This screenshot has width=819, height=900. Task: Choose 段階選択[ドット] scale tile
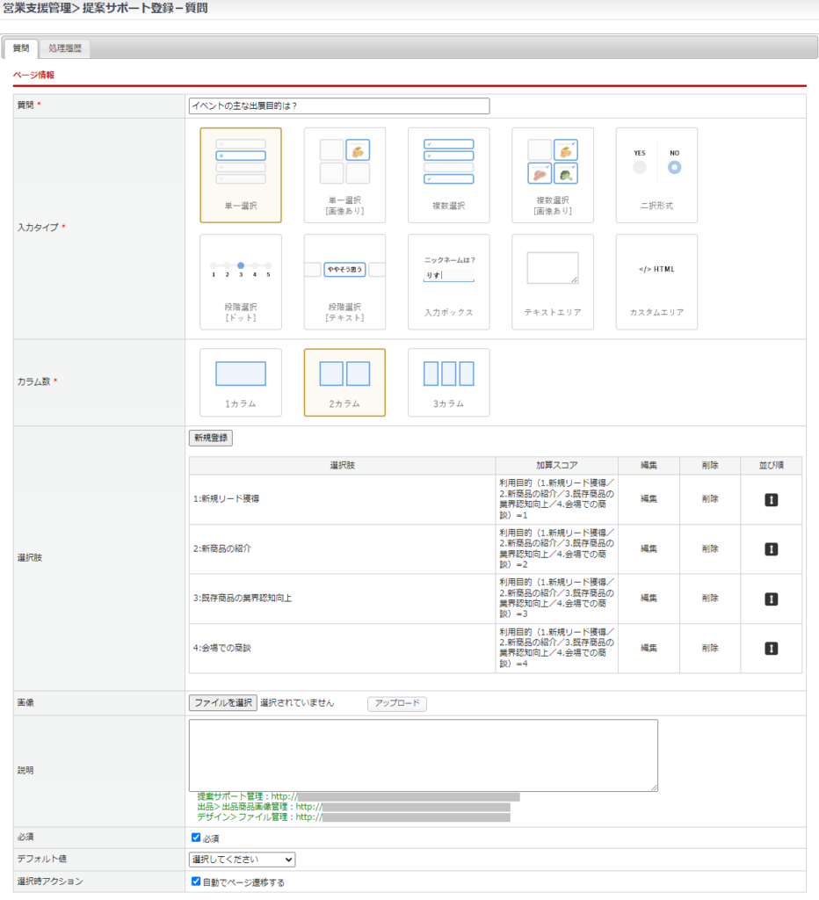(x=241, y=281)
